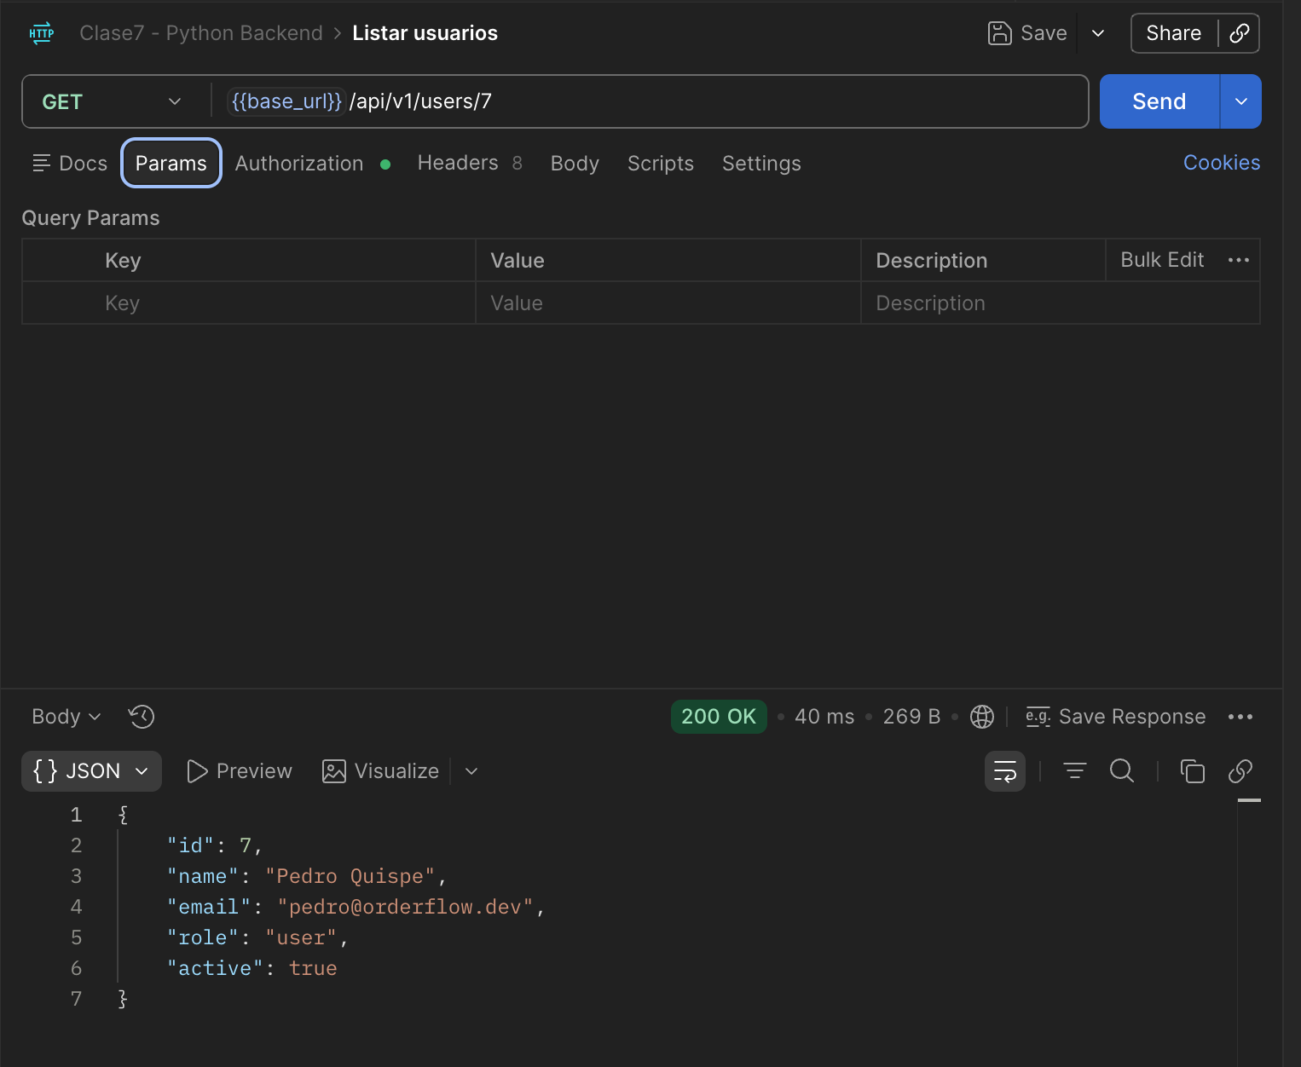1301x1067 pixels.
Task: Open the response Body dropdown
Action: point(66,717)
